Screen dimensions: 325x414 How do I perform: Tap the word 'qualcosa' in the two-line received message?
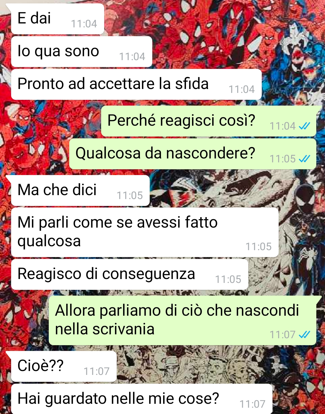coord(49,241)
